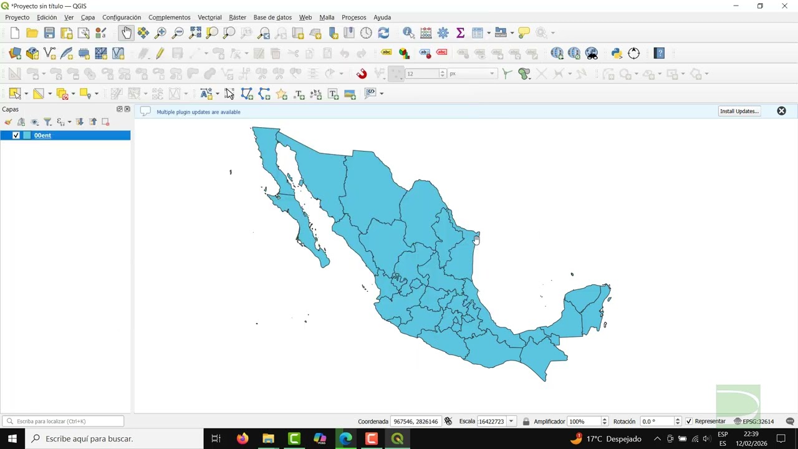The image size is (798, 449).
Task: Select the Pan Map hand tool
Action: pyautogui.click(x=127, y=33)
